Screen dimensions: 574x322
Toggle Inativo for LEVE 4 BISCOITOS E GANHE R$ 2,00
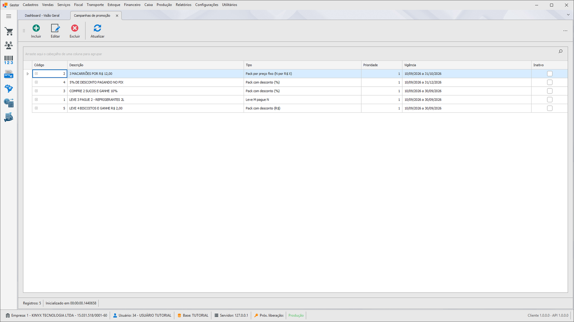coord(550,108)
